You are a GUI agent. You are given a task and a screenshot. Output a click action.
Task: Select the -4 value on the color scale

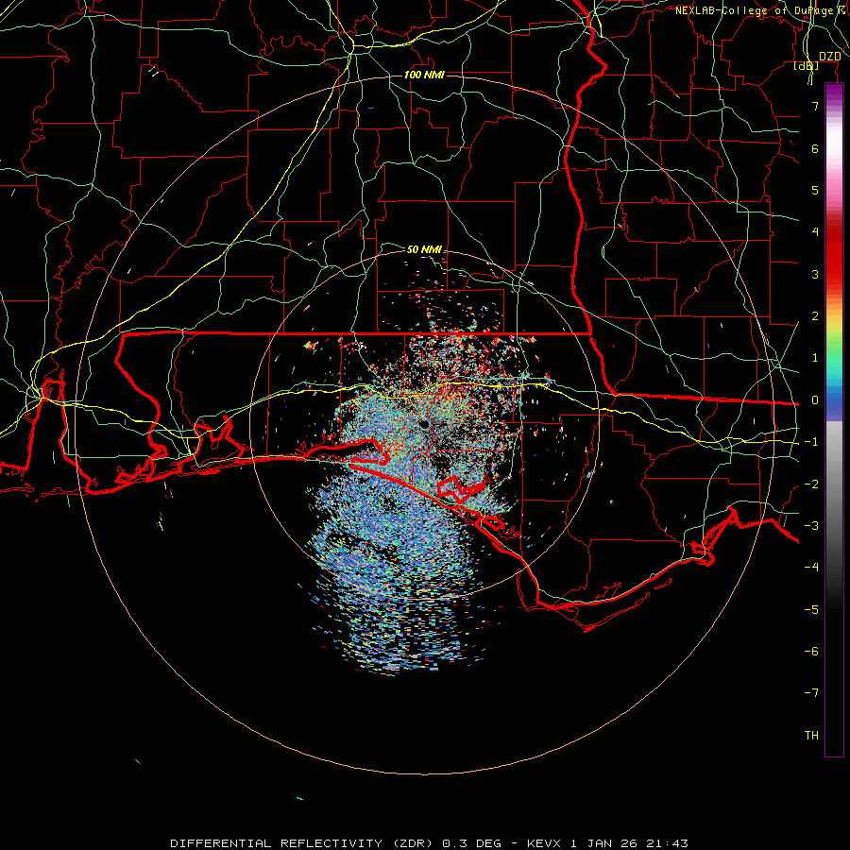pos(811,568)
